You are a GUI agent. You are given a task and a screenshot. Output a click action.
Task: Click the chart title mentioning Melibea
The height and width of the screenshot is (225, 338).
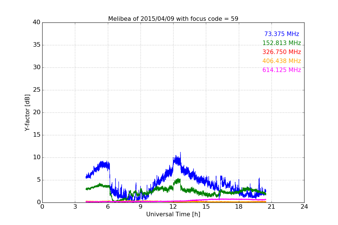click(x=173, y=19)
